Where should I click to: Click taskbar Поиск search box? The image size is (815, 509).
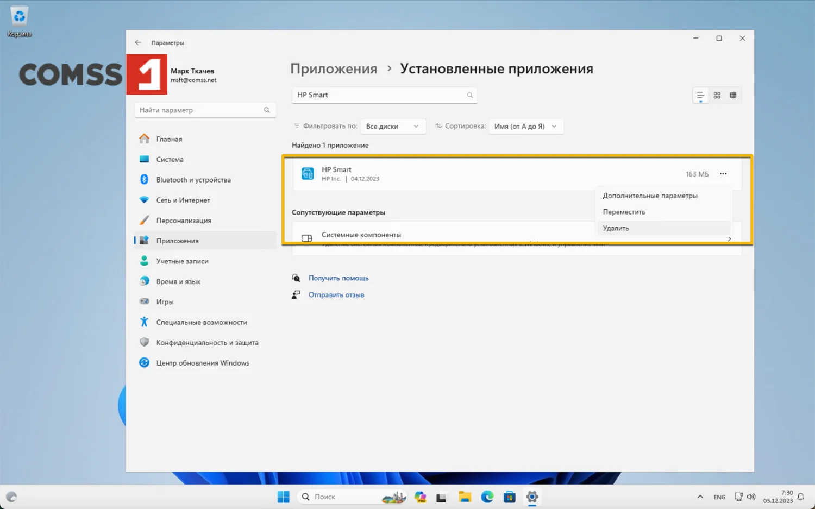[352, 497]
